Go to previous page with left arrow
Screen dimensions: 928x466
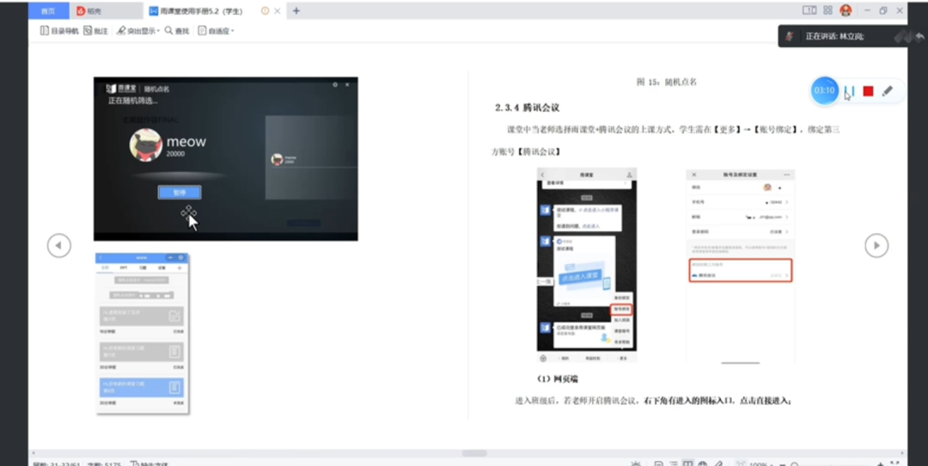click(x=58, y=245)
